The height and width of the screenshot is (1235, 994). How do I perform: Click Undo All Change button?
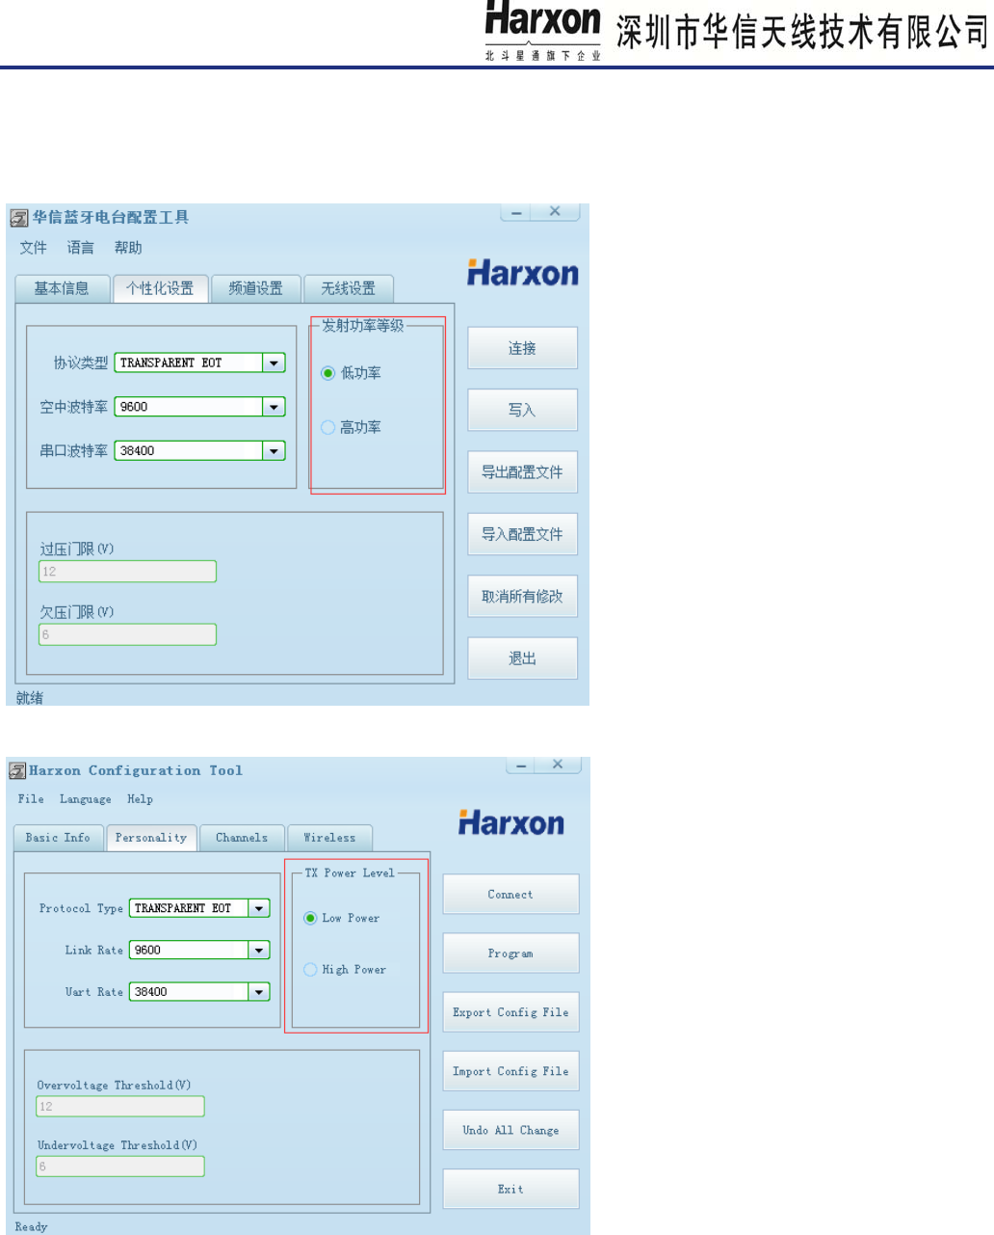click(x=510, y=1130)
